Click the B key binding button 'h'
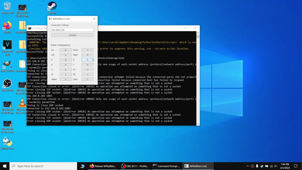This screenshot has width=302, height=170. tap(88, 60)
